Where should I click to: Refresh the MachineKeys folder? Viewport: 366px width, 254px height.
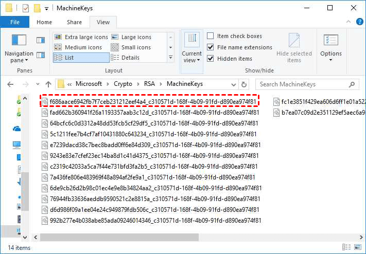pyautogui.click(x=244, y=84)
